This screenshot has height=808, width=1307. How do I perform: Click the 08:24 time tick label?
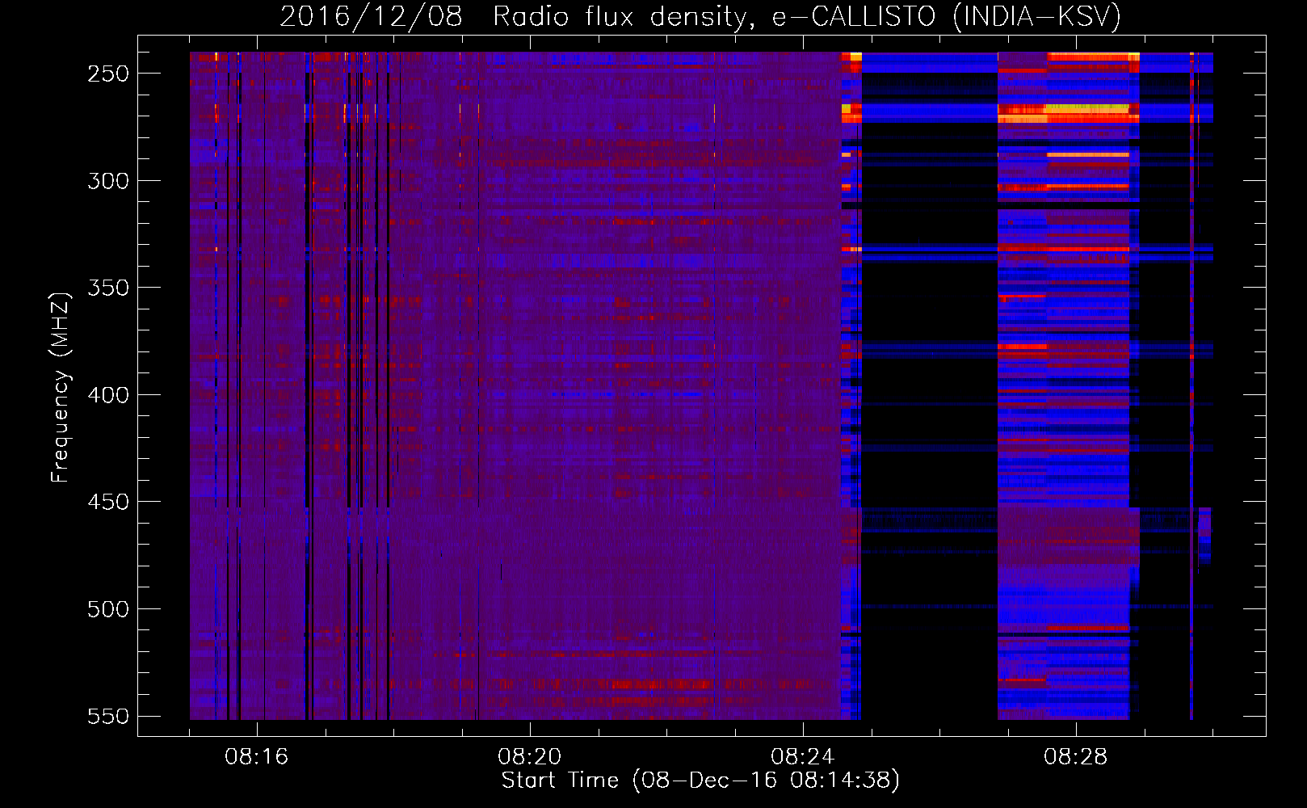(803, 757)
